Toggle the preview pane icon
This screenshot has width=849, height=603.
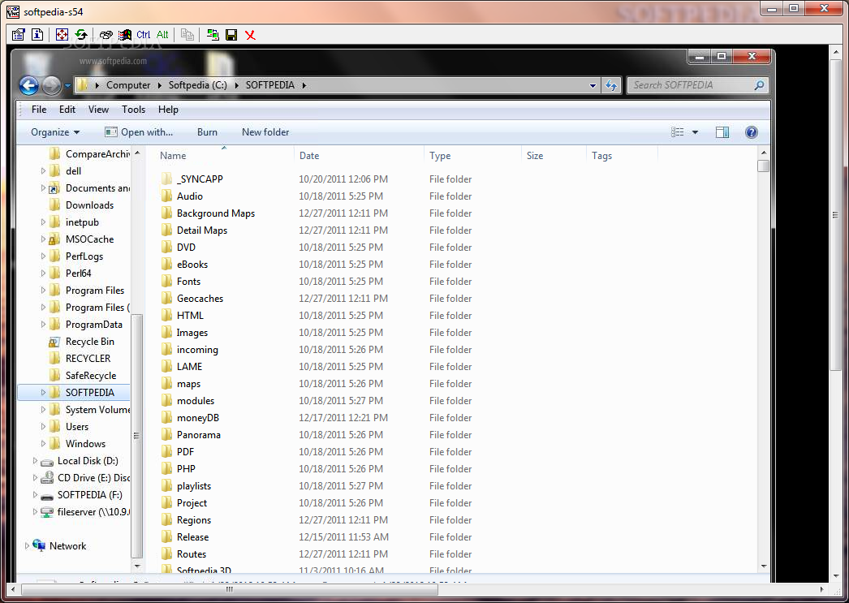(x=722, y=132)
